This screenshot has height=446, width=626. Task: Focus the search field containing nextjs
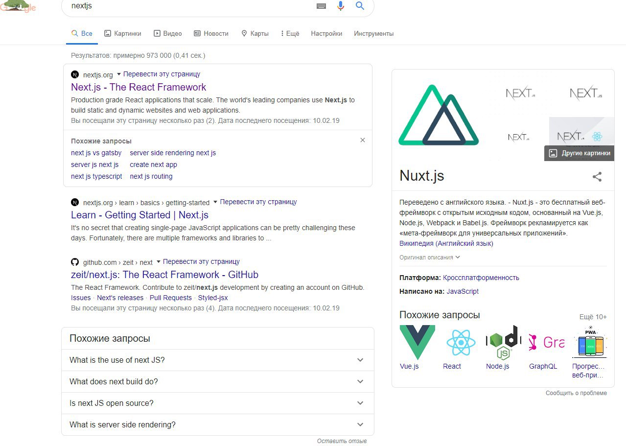[191, 6]
